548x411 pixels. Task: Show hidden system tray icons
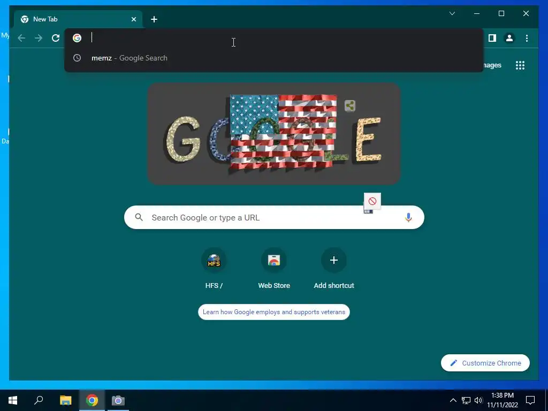pyautogui.click(x=453, y=400)
